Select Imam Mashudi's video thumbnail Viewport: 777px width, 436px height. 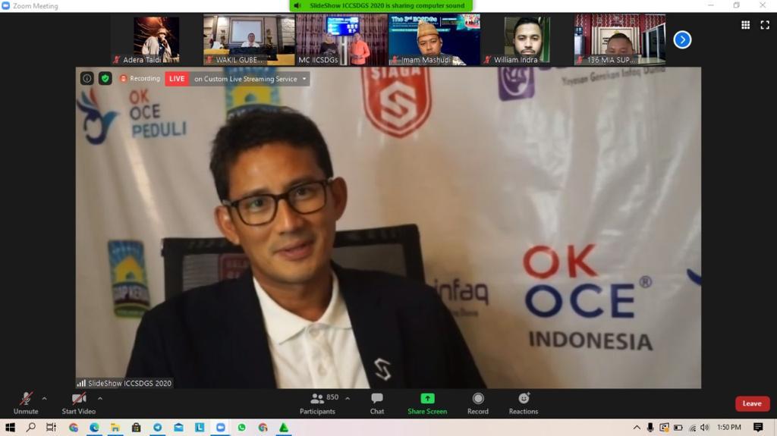click(434, 39)
